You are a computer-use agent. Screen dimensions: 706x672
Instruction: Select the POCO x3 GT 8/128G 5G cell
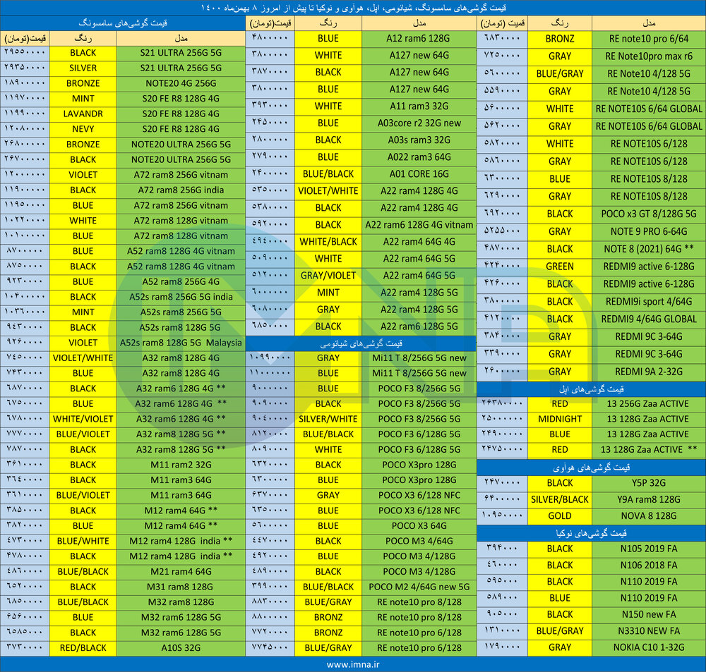pyautogui.click(x=649, y=214)
